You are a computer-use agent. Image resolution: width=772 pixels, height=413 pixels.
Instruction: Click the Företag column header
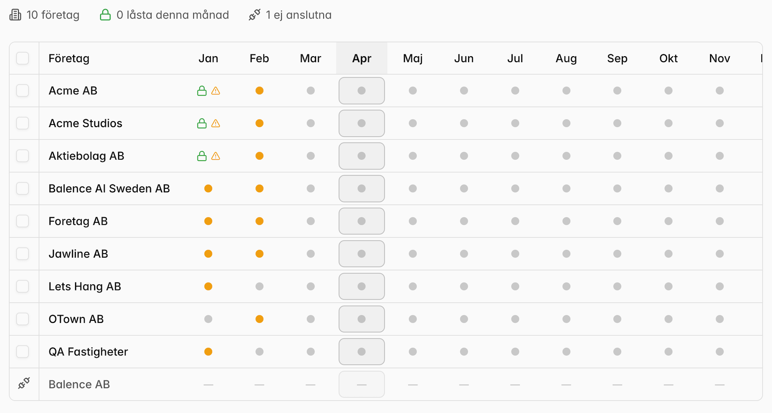point(69,58)
